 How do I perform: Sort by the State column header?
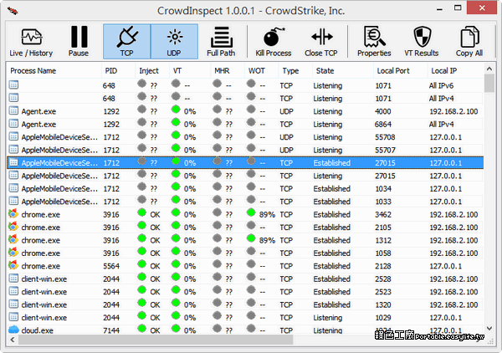tap(343, 71)
